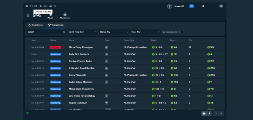Click the Stake logo
Viewport: 253px width, 120px height.
37,15
